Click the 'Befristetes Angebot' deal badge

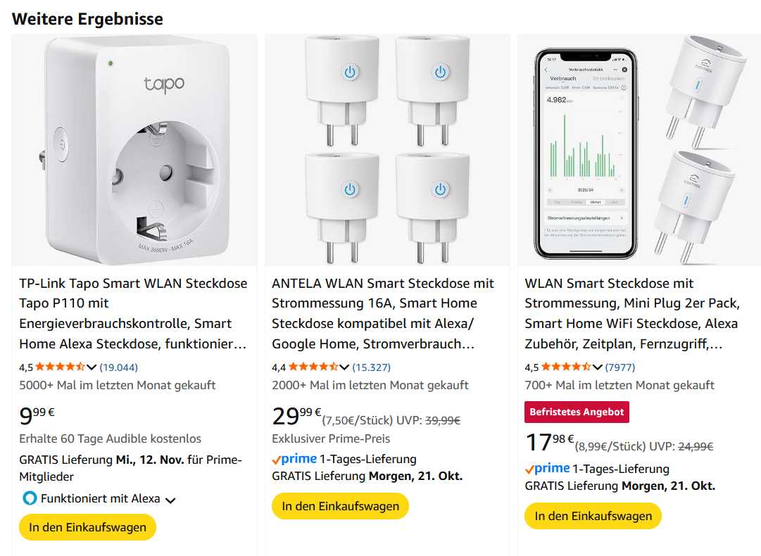pos(577,412)
